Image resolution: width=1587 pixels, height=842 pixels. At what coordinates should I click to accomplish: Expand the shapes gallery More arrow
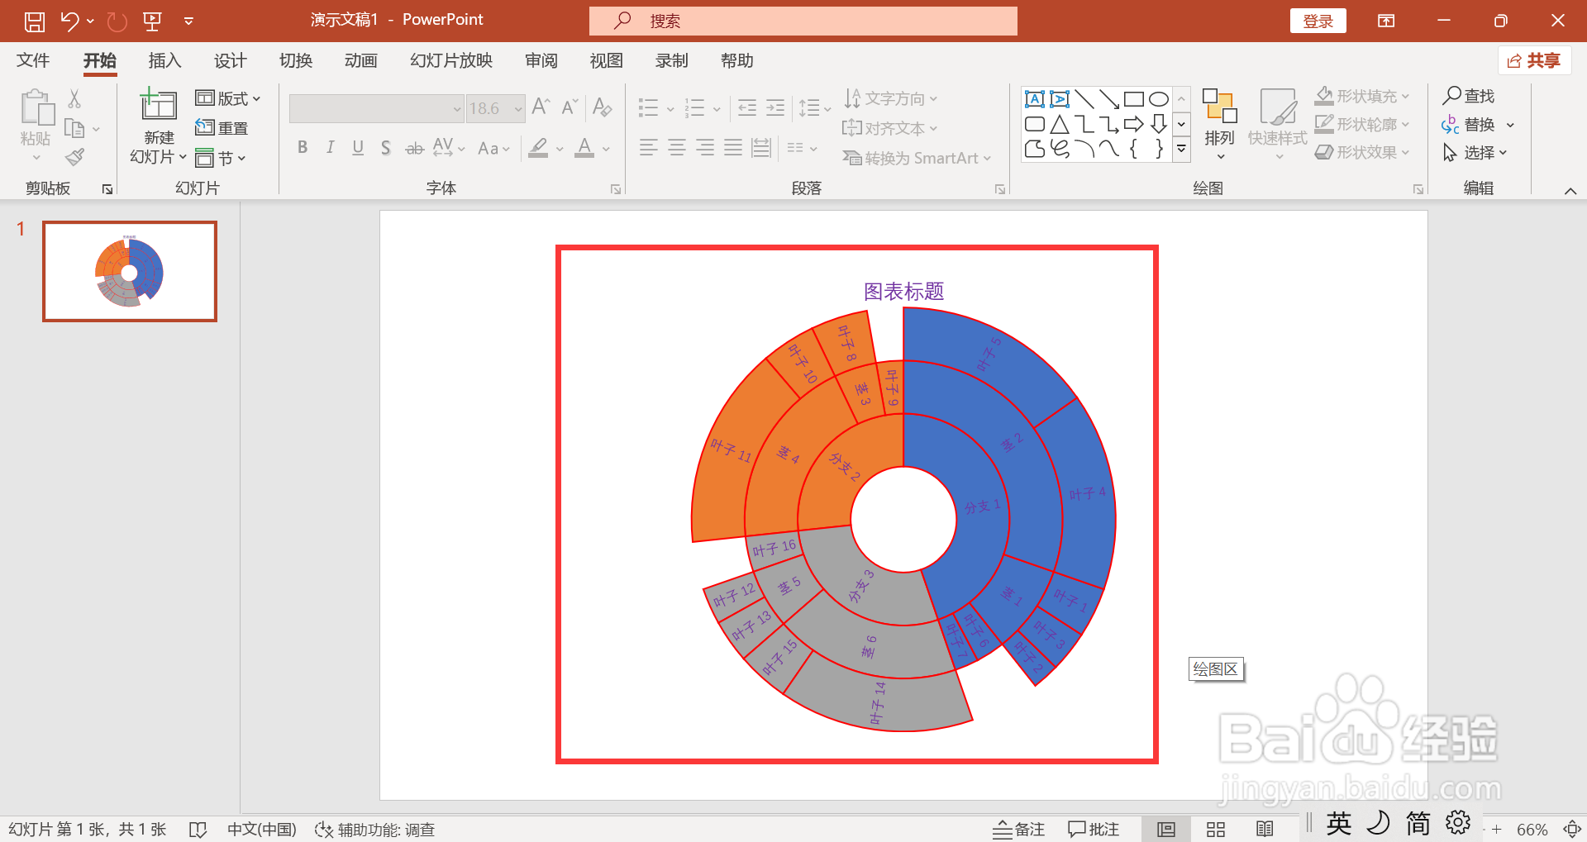(1182, 149)
